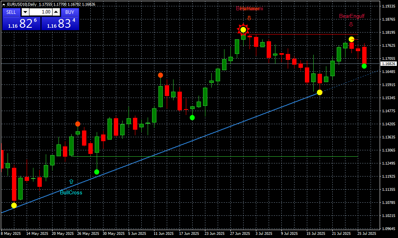398x238 pixels.
Task: Click the yellow marker with red starburst
Action: point(243,29)
